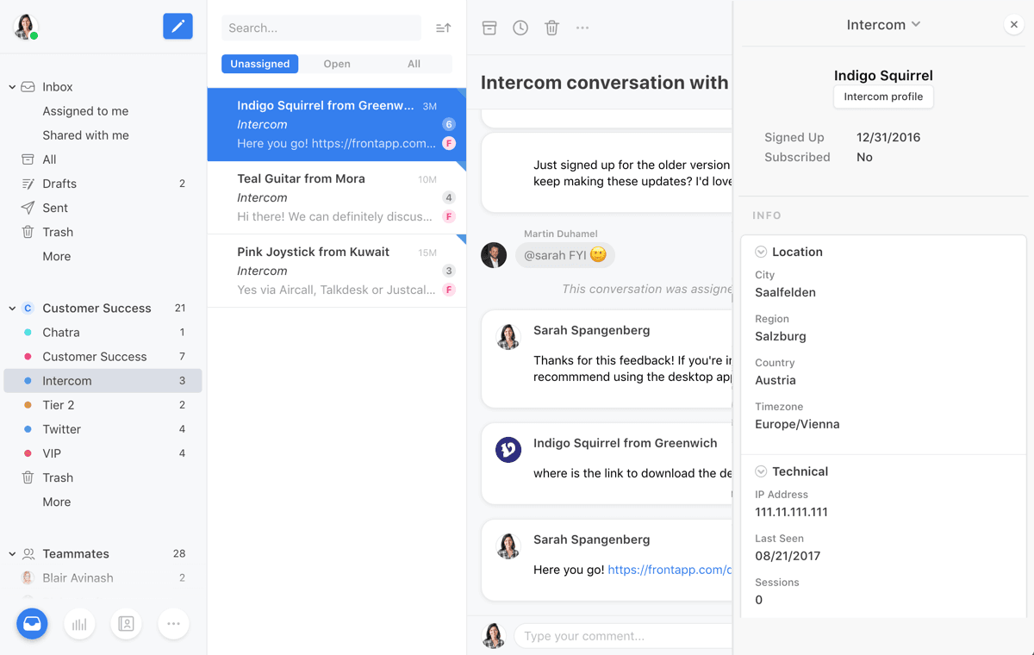Open the compose new message pencil icon
Screen dimensions: 1034x655
[178, 26]
